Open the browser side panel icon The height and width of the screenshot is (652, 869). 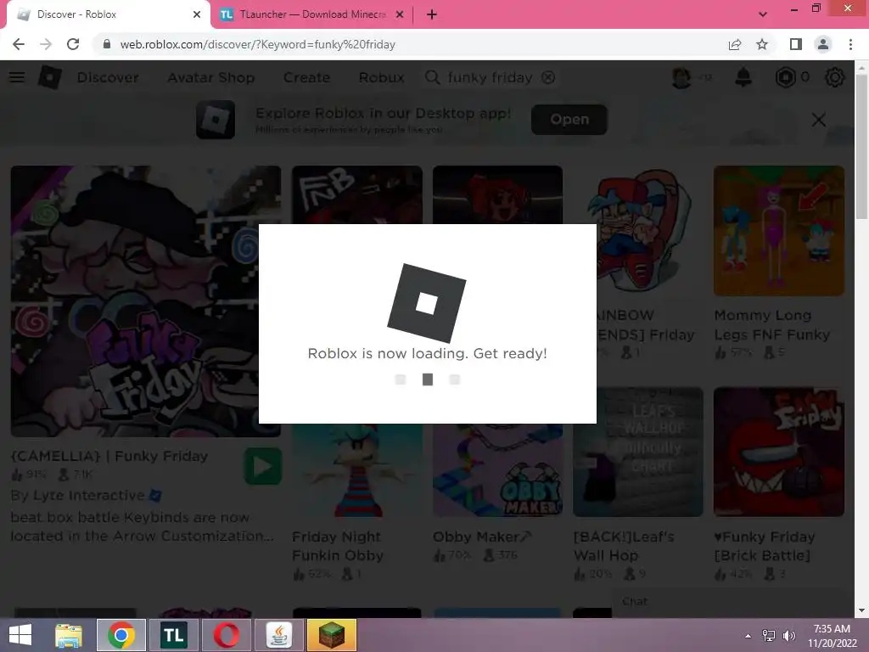coord(796,44)
